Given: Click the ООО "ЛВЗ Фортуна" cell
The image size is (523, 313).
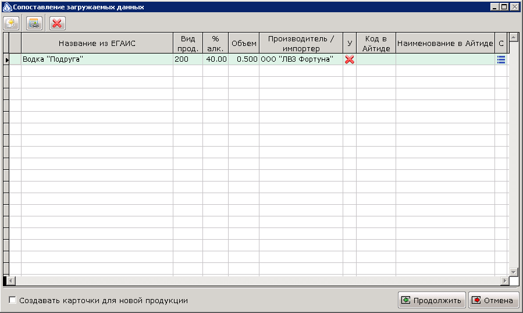Looking at the screenshot, I should tap(301, 59).
